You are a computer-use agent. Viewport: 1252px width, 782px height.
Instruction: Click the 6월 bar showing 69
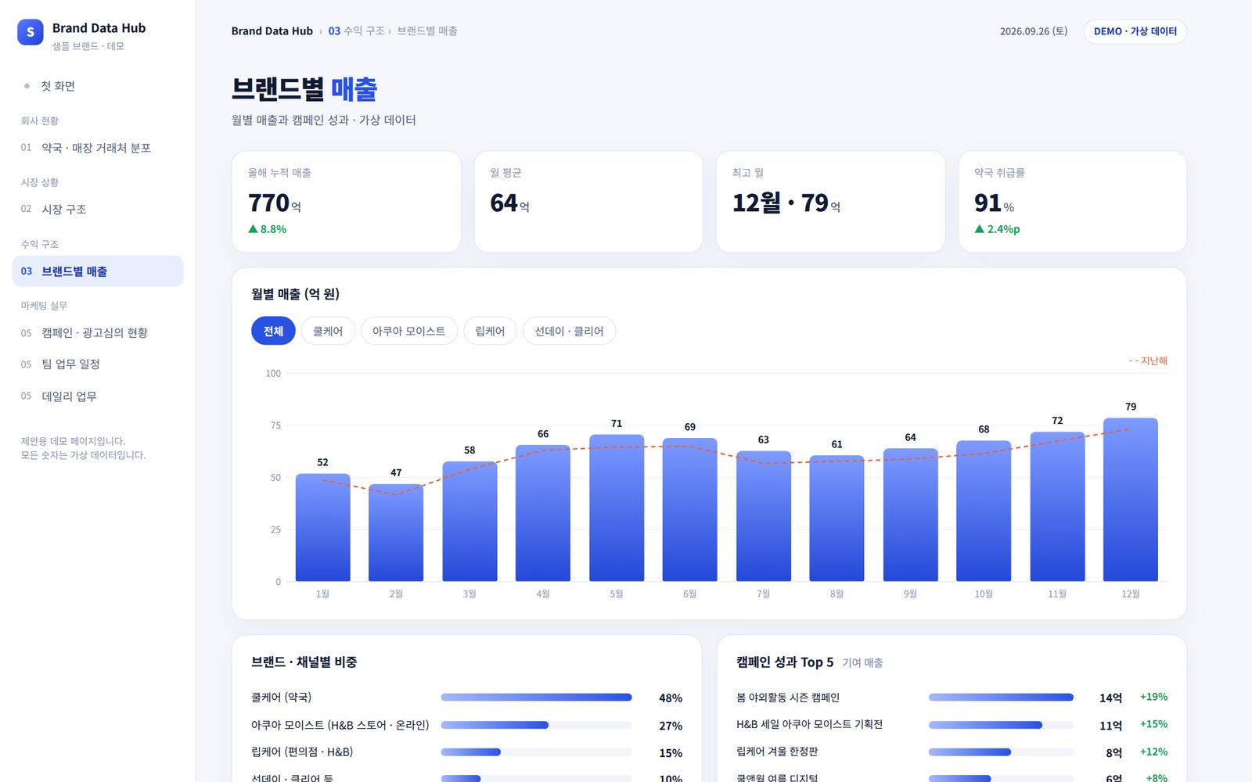coord(689,510)
